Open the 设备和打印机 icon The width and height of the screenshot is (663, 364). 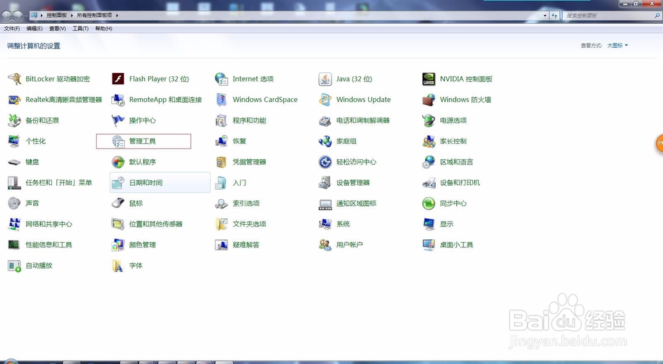(x=429, y=182)
